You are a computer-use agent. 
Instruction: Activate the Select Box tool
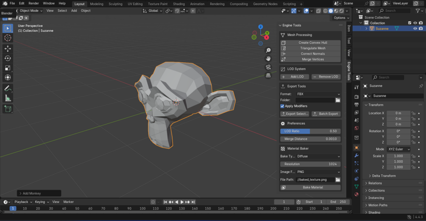point(8,28)
